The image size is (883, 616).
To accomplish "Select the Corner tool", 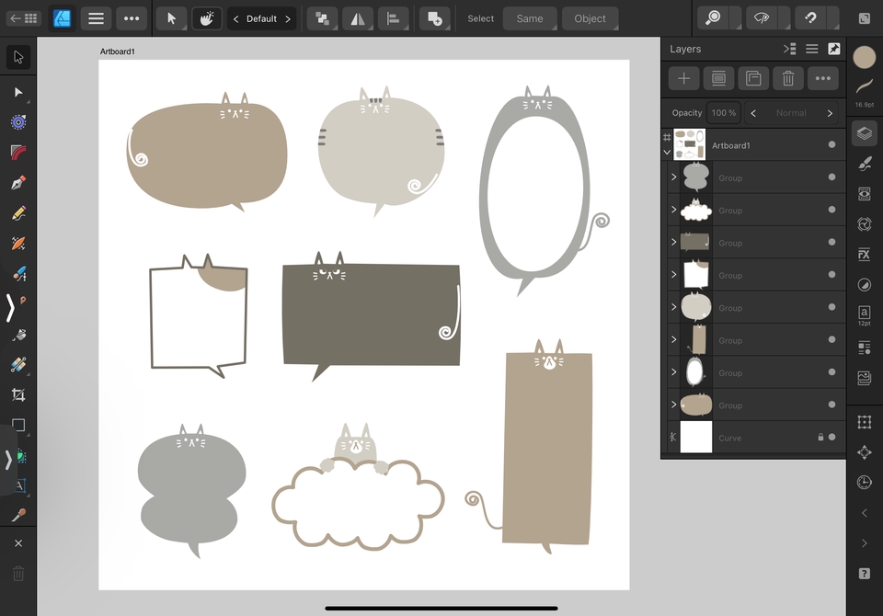I will [x=18, y=152].
